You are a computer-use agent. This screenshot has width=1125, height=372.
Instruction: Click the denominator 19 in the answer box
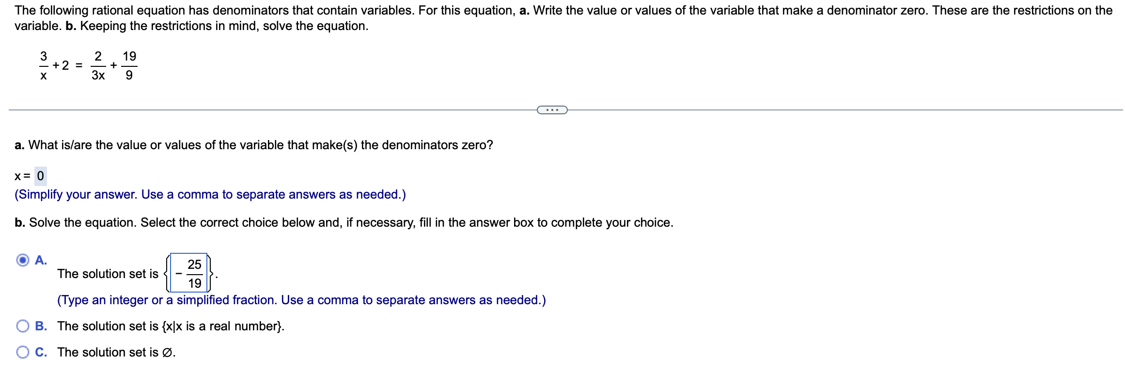click(195, 283)
